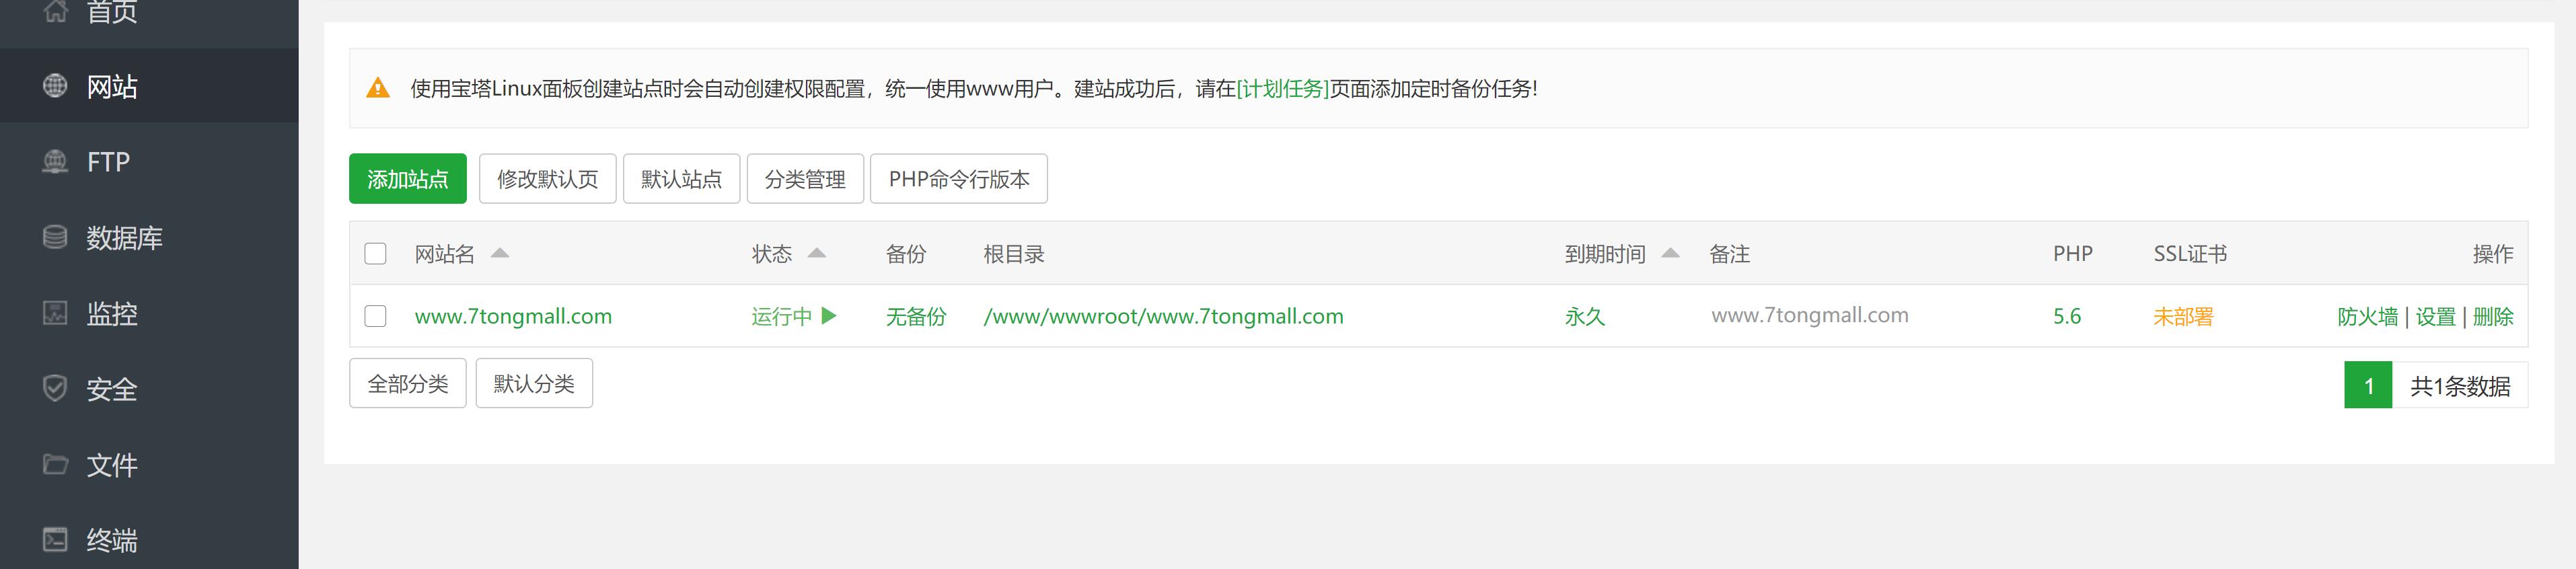Open the 安全 shield icon

click(55, 389)
